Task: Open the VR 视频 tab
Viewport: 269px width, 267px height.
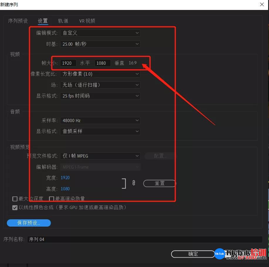Action: 87,21
